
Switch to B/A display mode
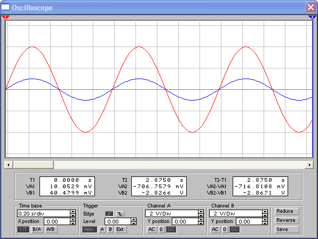[x=37, y=229]
